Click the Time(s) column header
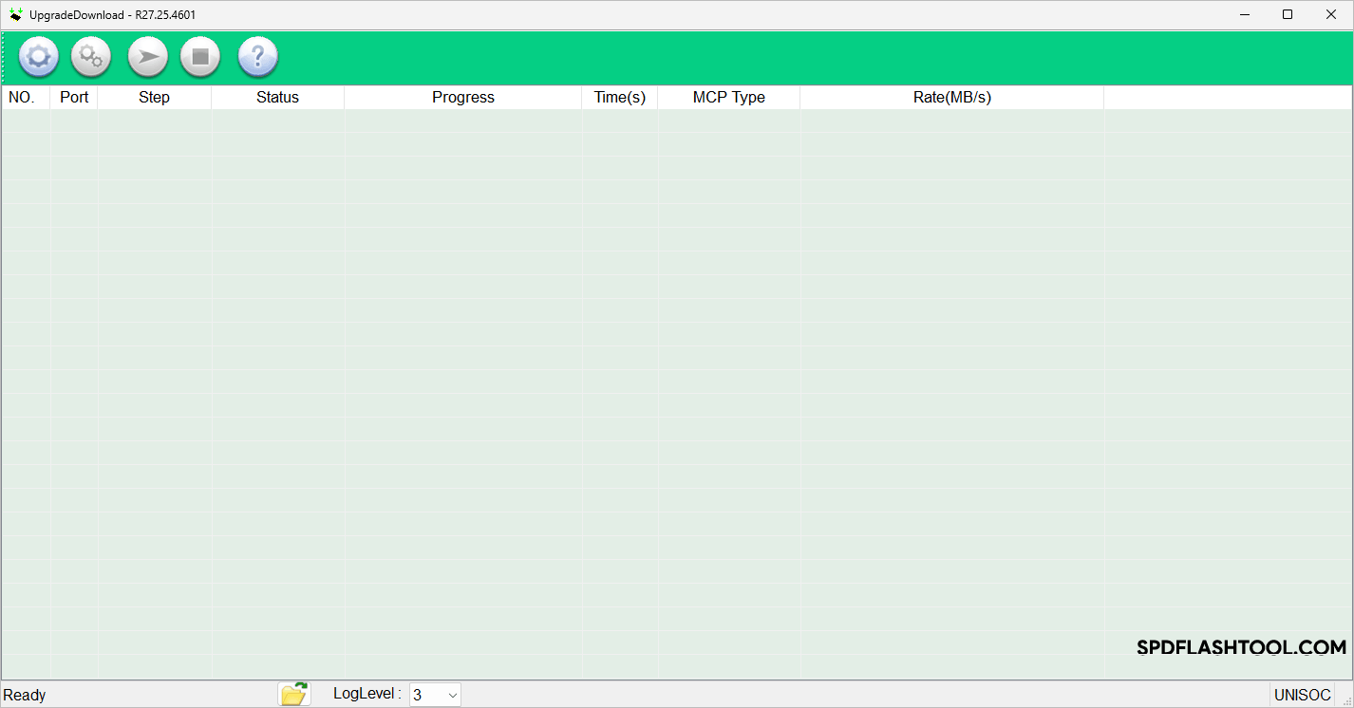The image size is (1354, 708). (x=619, y=98)
